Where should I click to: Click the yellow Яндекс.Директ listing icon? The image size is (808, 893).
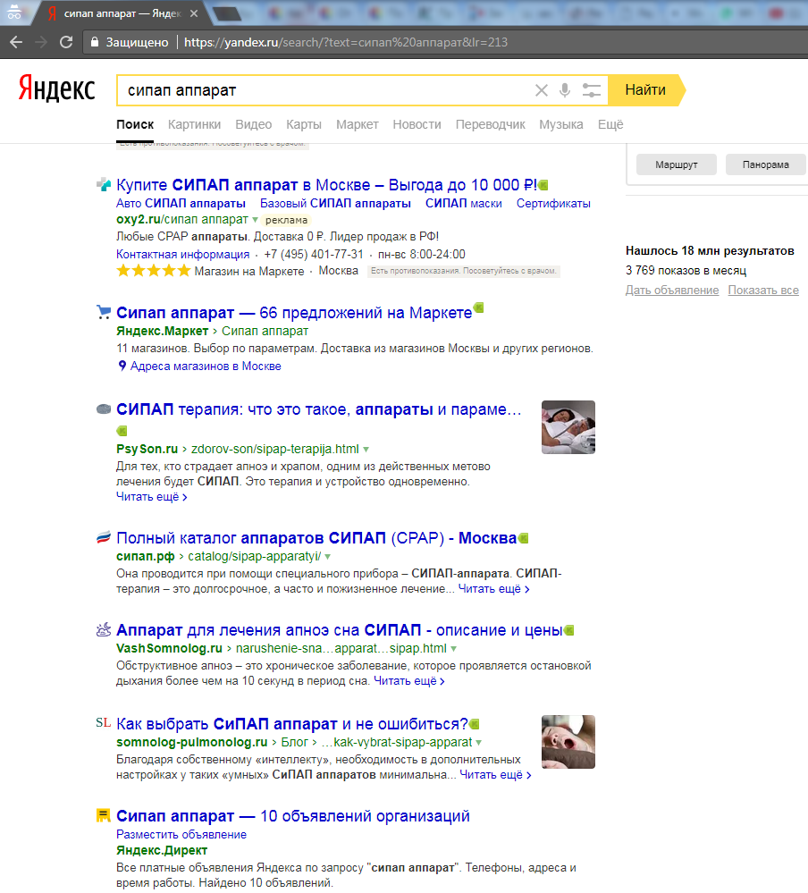[x=103, y=815]
